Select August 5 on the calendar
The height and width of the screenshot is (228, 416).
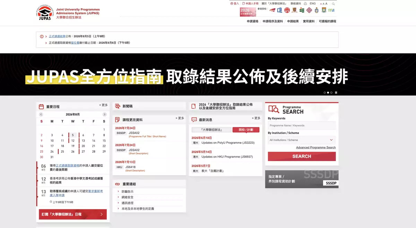point(73,135)
